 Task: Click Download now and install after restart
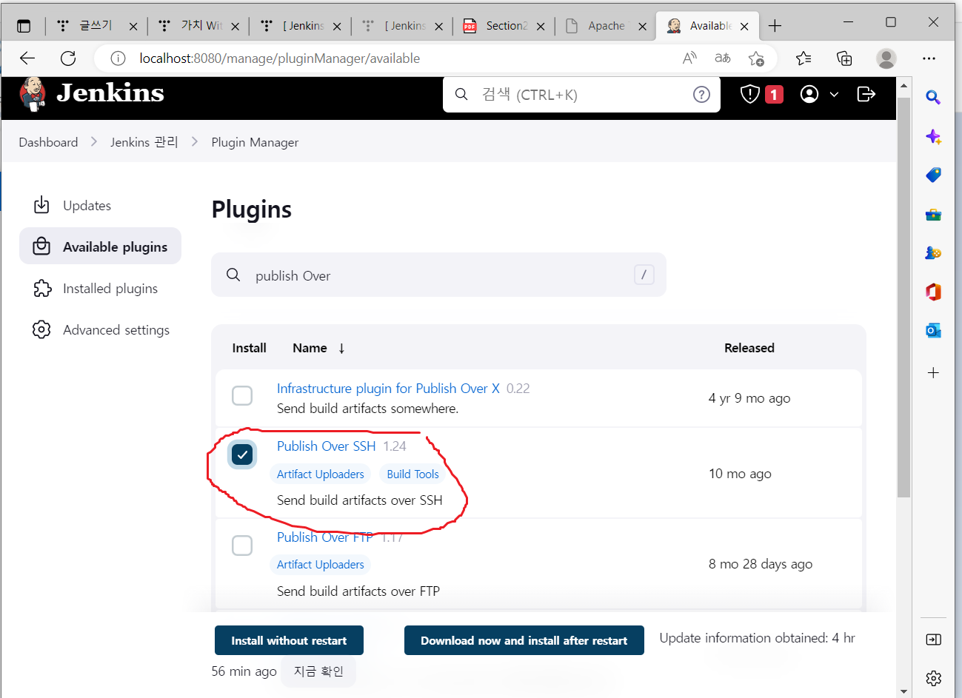pos(524,640)
